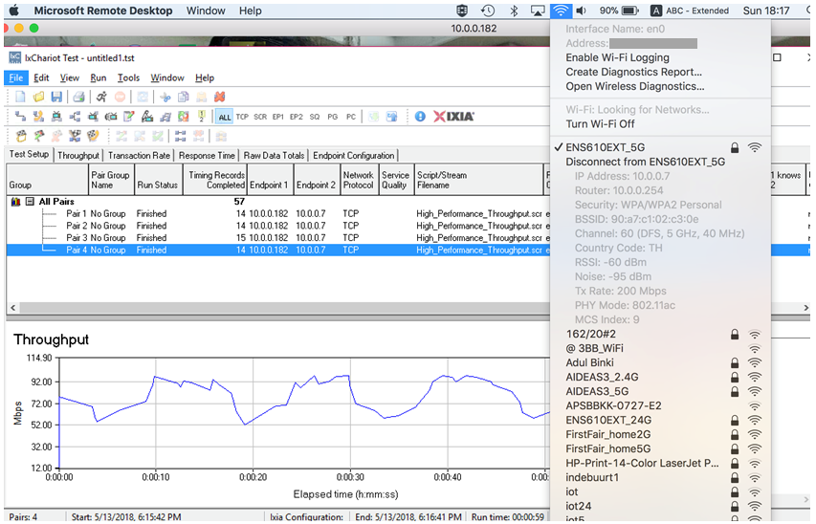Viewport: 816px width, 524px height.
Task: Open the Tools menu
Action: pyautogui.click(x=128, y=77)
